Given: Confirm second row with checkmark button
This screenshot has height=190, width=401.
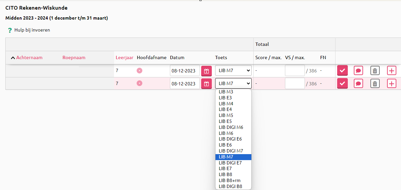Looking at the screenshot, I should pyautogui.click(x=342, y=83).
